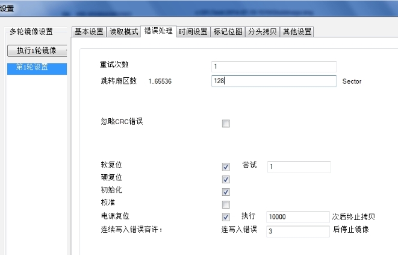Screen dimensions: 398x255
Task: Toggle the 电源复位 checkbox
Action: coord(226,218)
